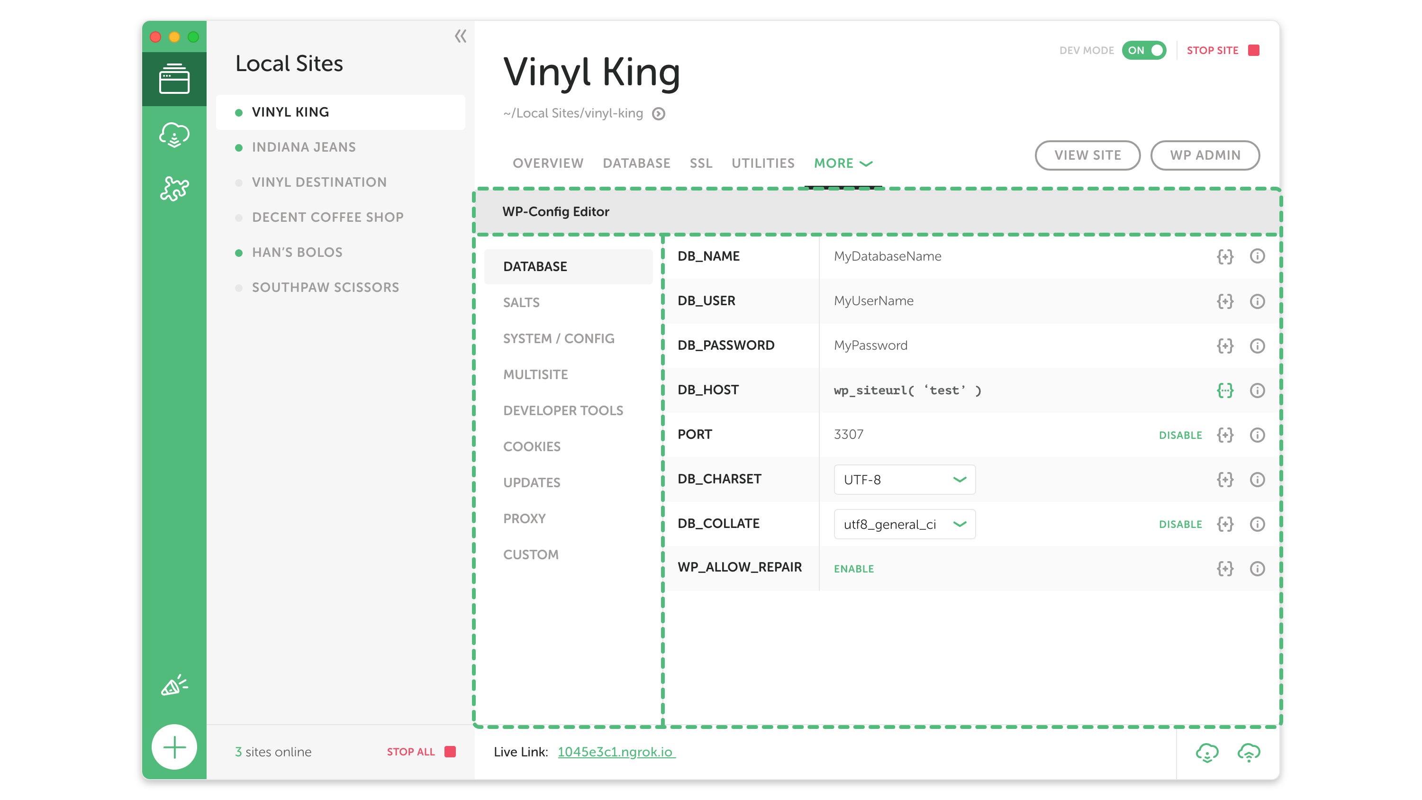Image resolution: width=1422 pixels, height=800 pixels.
Task: Select the Indiana Jeans site
Action: tap(304, 147)
